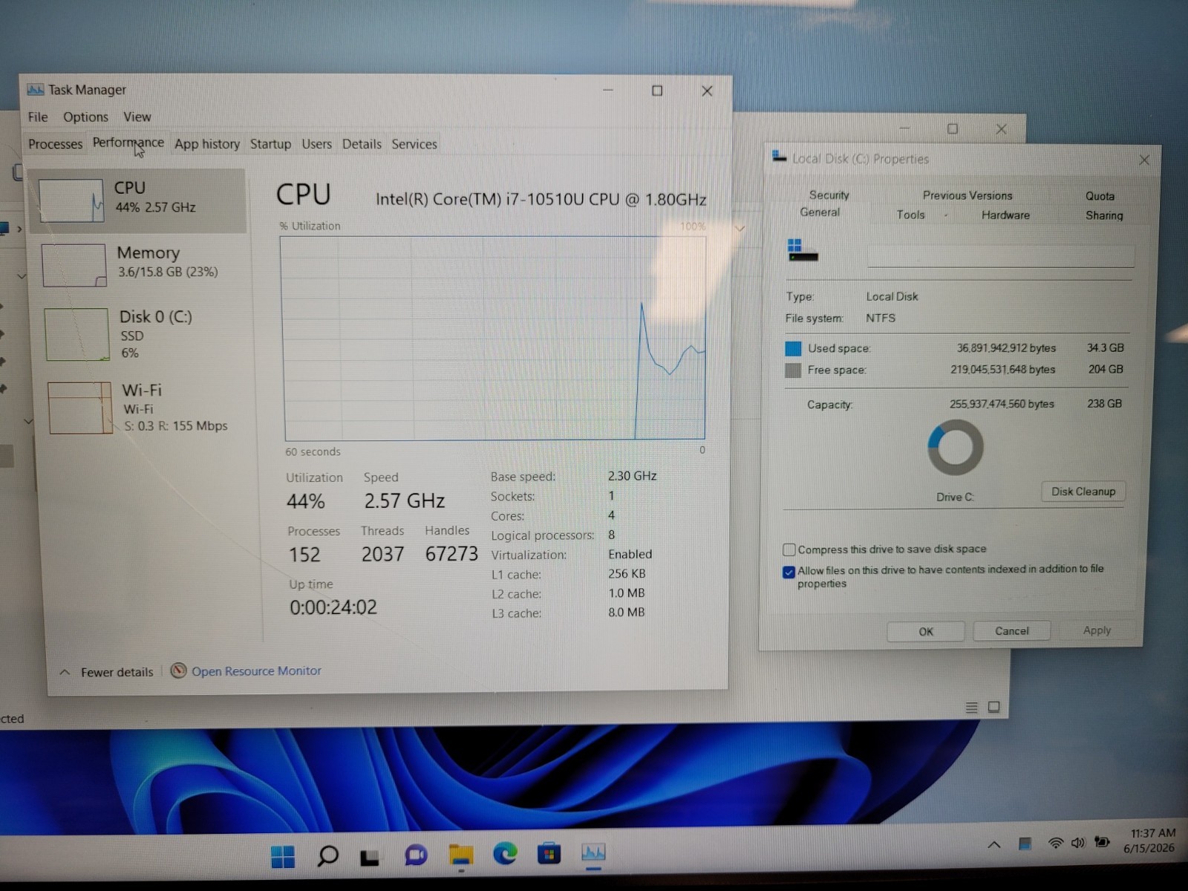Open the clock and date flyout

coord(1150,841)
